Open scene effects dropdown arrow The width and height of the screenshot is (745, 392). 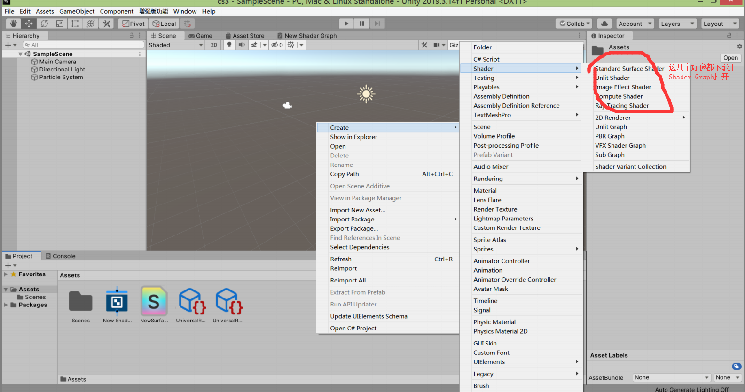coord(265,45)
